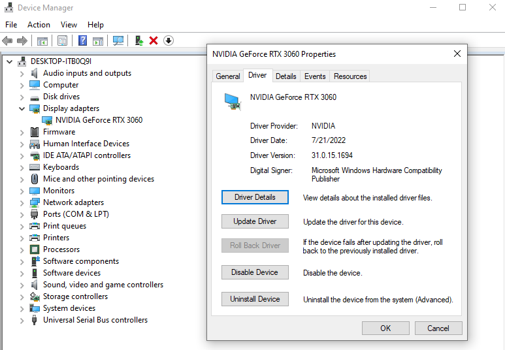The width and height of the screenshot is (505, 350).
Task: Click the Back arrow toolbar icon
Action: [x=7, y=40]
